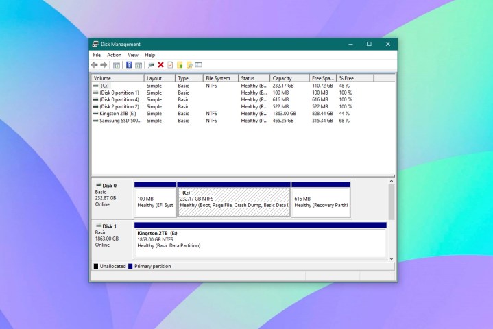Click the view settings toolbar icon
The image size is (493, 329).
(198, 64)
